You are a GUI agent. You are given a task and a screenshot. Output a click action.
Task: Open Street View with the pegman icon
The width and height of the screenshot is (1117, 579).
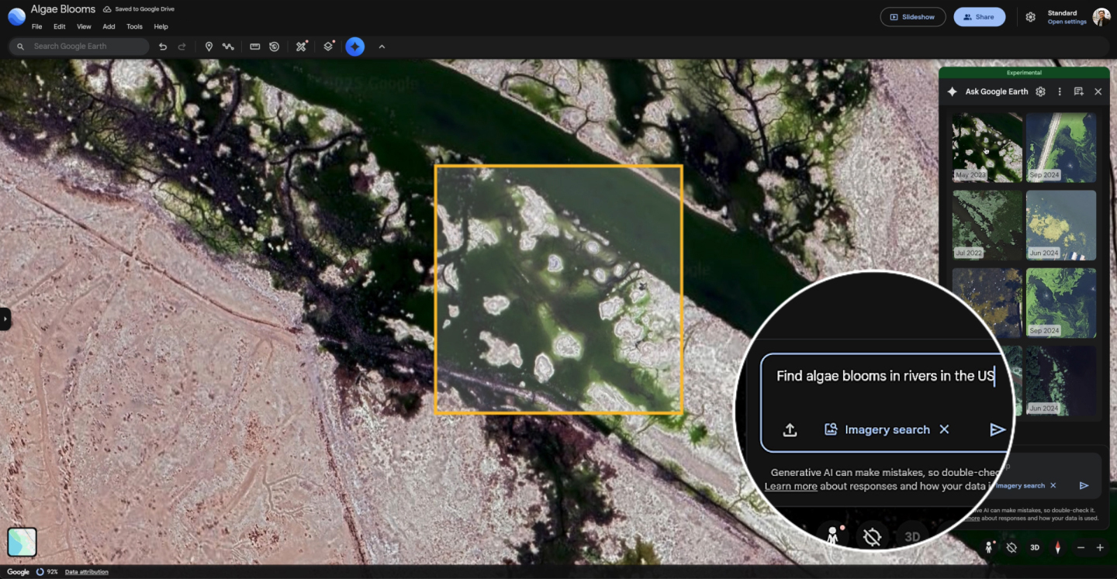click(989, 547)
